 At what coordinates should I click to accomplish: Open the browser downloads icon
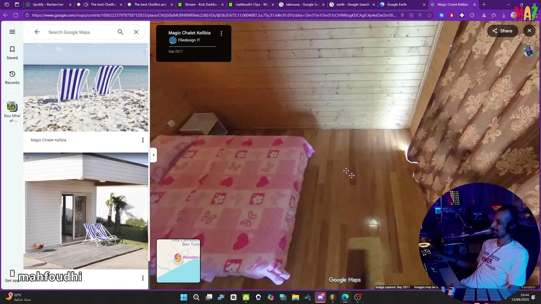click(x=503, y=15)
